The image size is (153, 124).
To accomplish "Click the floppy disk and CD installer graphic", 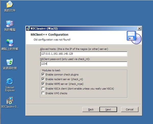I will 134,37.
